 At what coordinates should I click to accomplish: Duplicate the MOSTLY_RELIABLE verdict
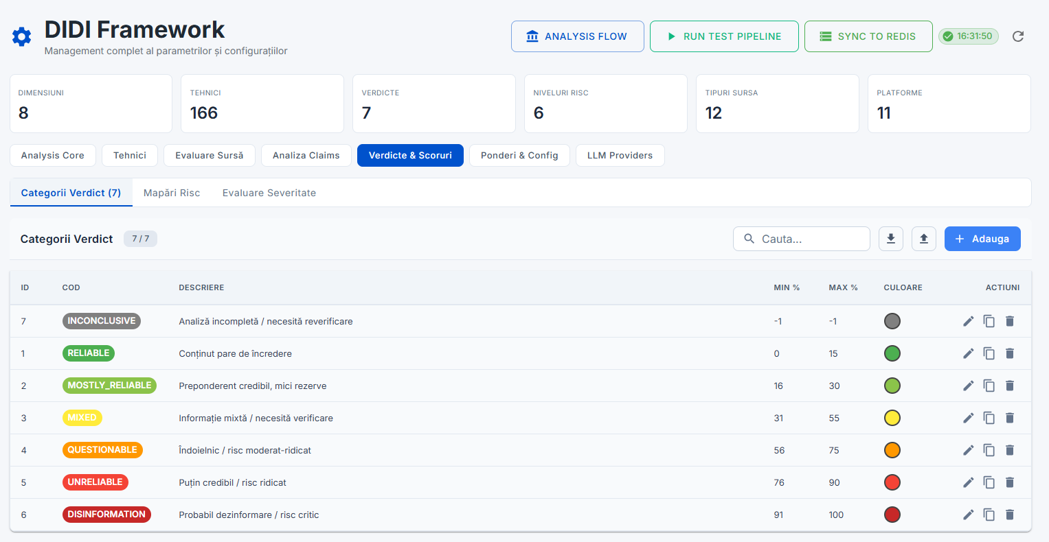click(989, 386)
